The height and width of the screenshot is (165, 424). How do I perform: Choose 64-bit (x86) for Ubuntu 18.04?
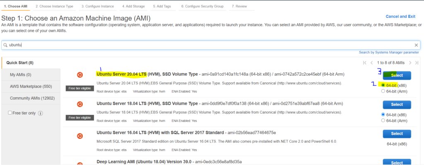[x=383, y=115]
